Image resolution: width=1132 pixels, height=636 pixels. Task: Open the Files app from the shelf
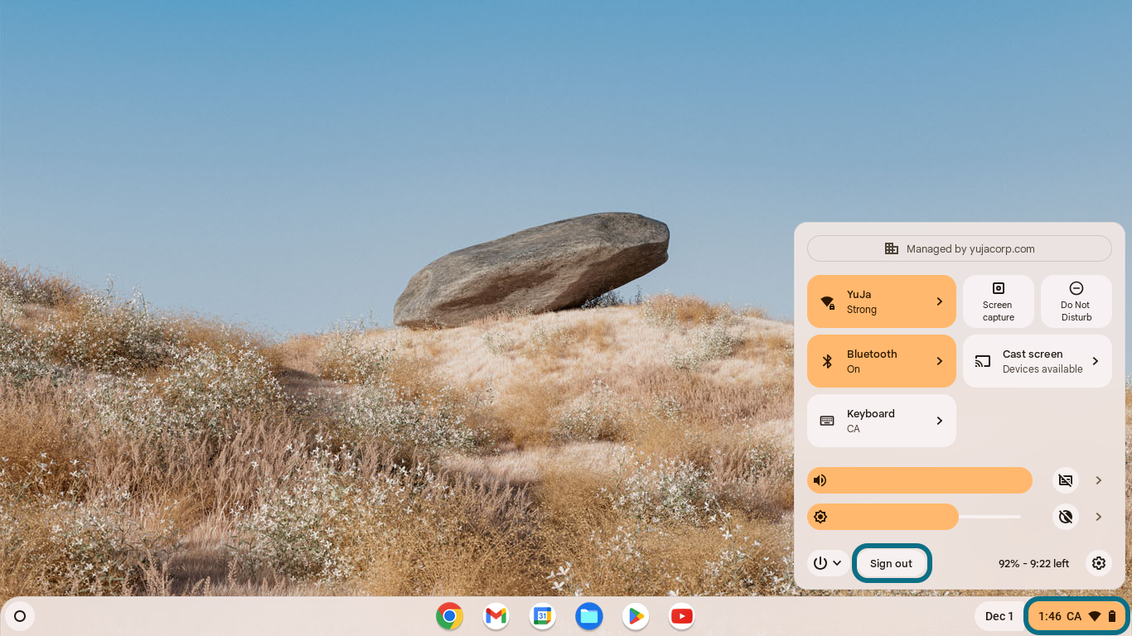pos(589,616)
